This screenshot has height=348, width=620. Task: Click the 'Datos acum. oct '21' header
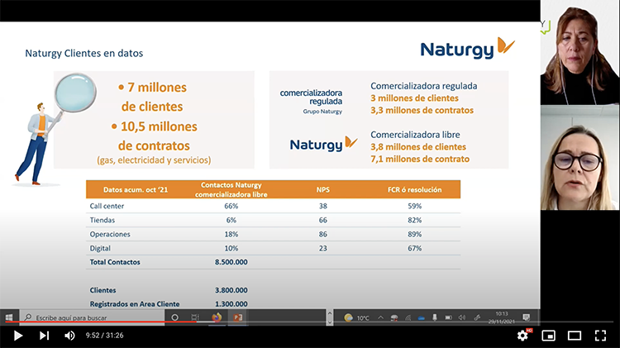coord(136,190)
